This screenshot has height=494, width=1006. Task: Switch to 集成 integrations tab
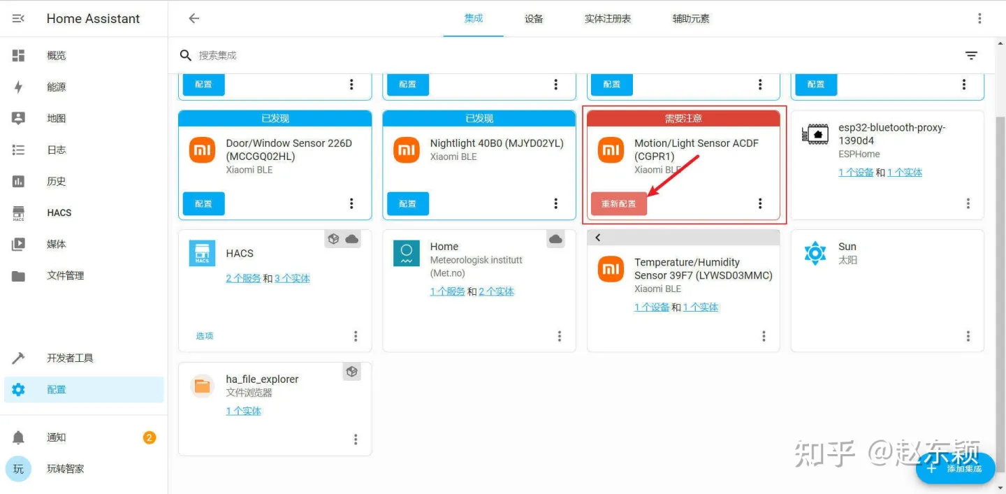click(x=474, y=19)
